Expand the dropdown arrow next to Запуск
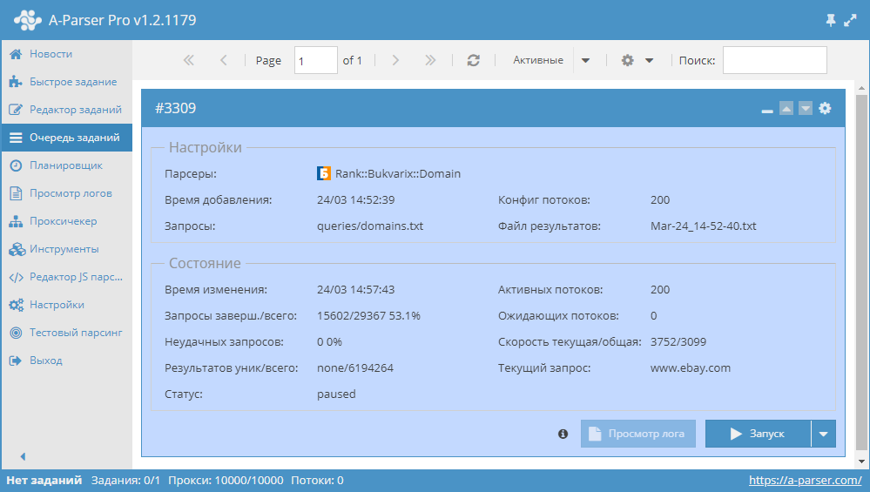This screenshot has height=492, width=870. [823, 434]
